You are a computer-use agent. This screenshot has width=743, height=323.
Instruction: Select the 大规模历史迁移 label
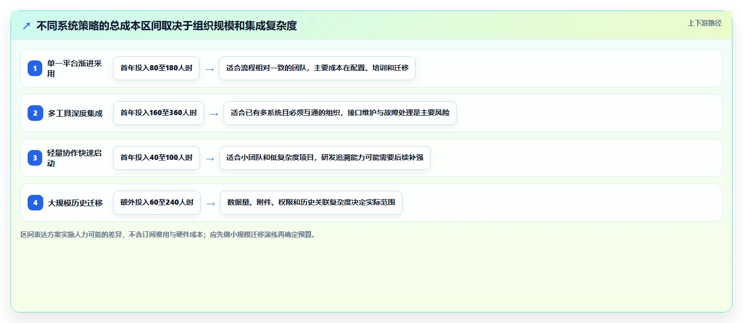pos(76,203)
